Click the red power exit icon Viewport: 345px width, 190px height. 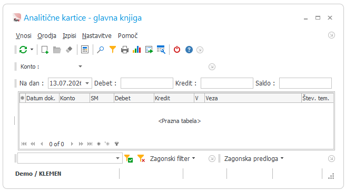[x=177, y=50]
